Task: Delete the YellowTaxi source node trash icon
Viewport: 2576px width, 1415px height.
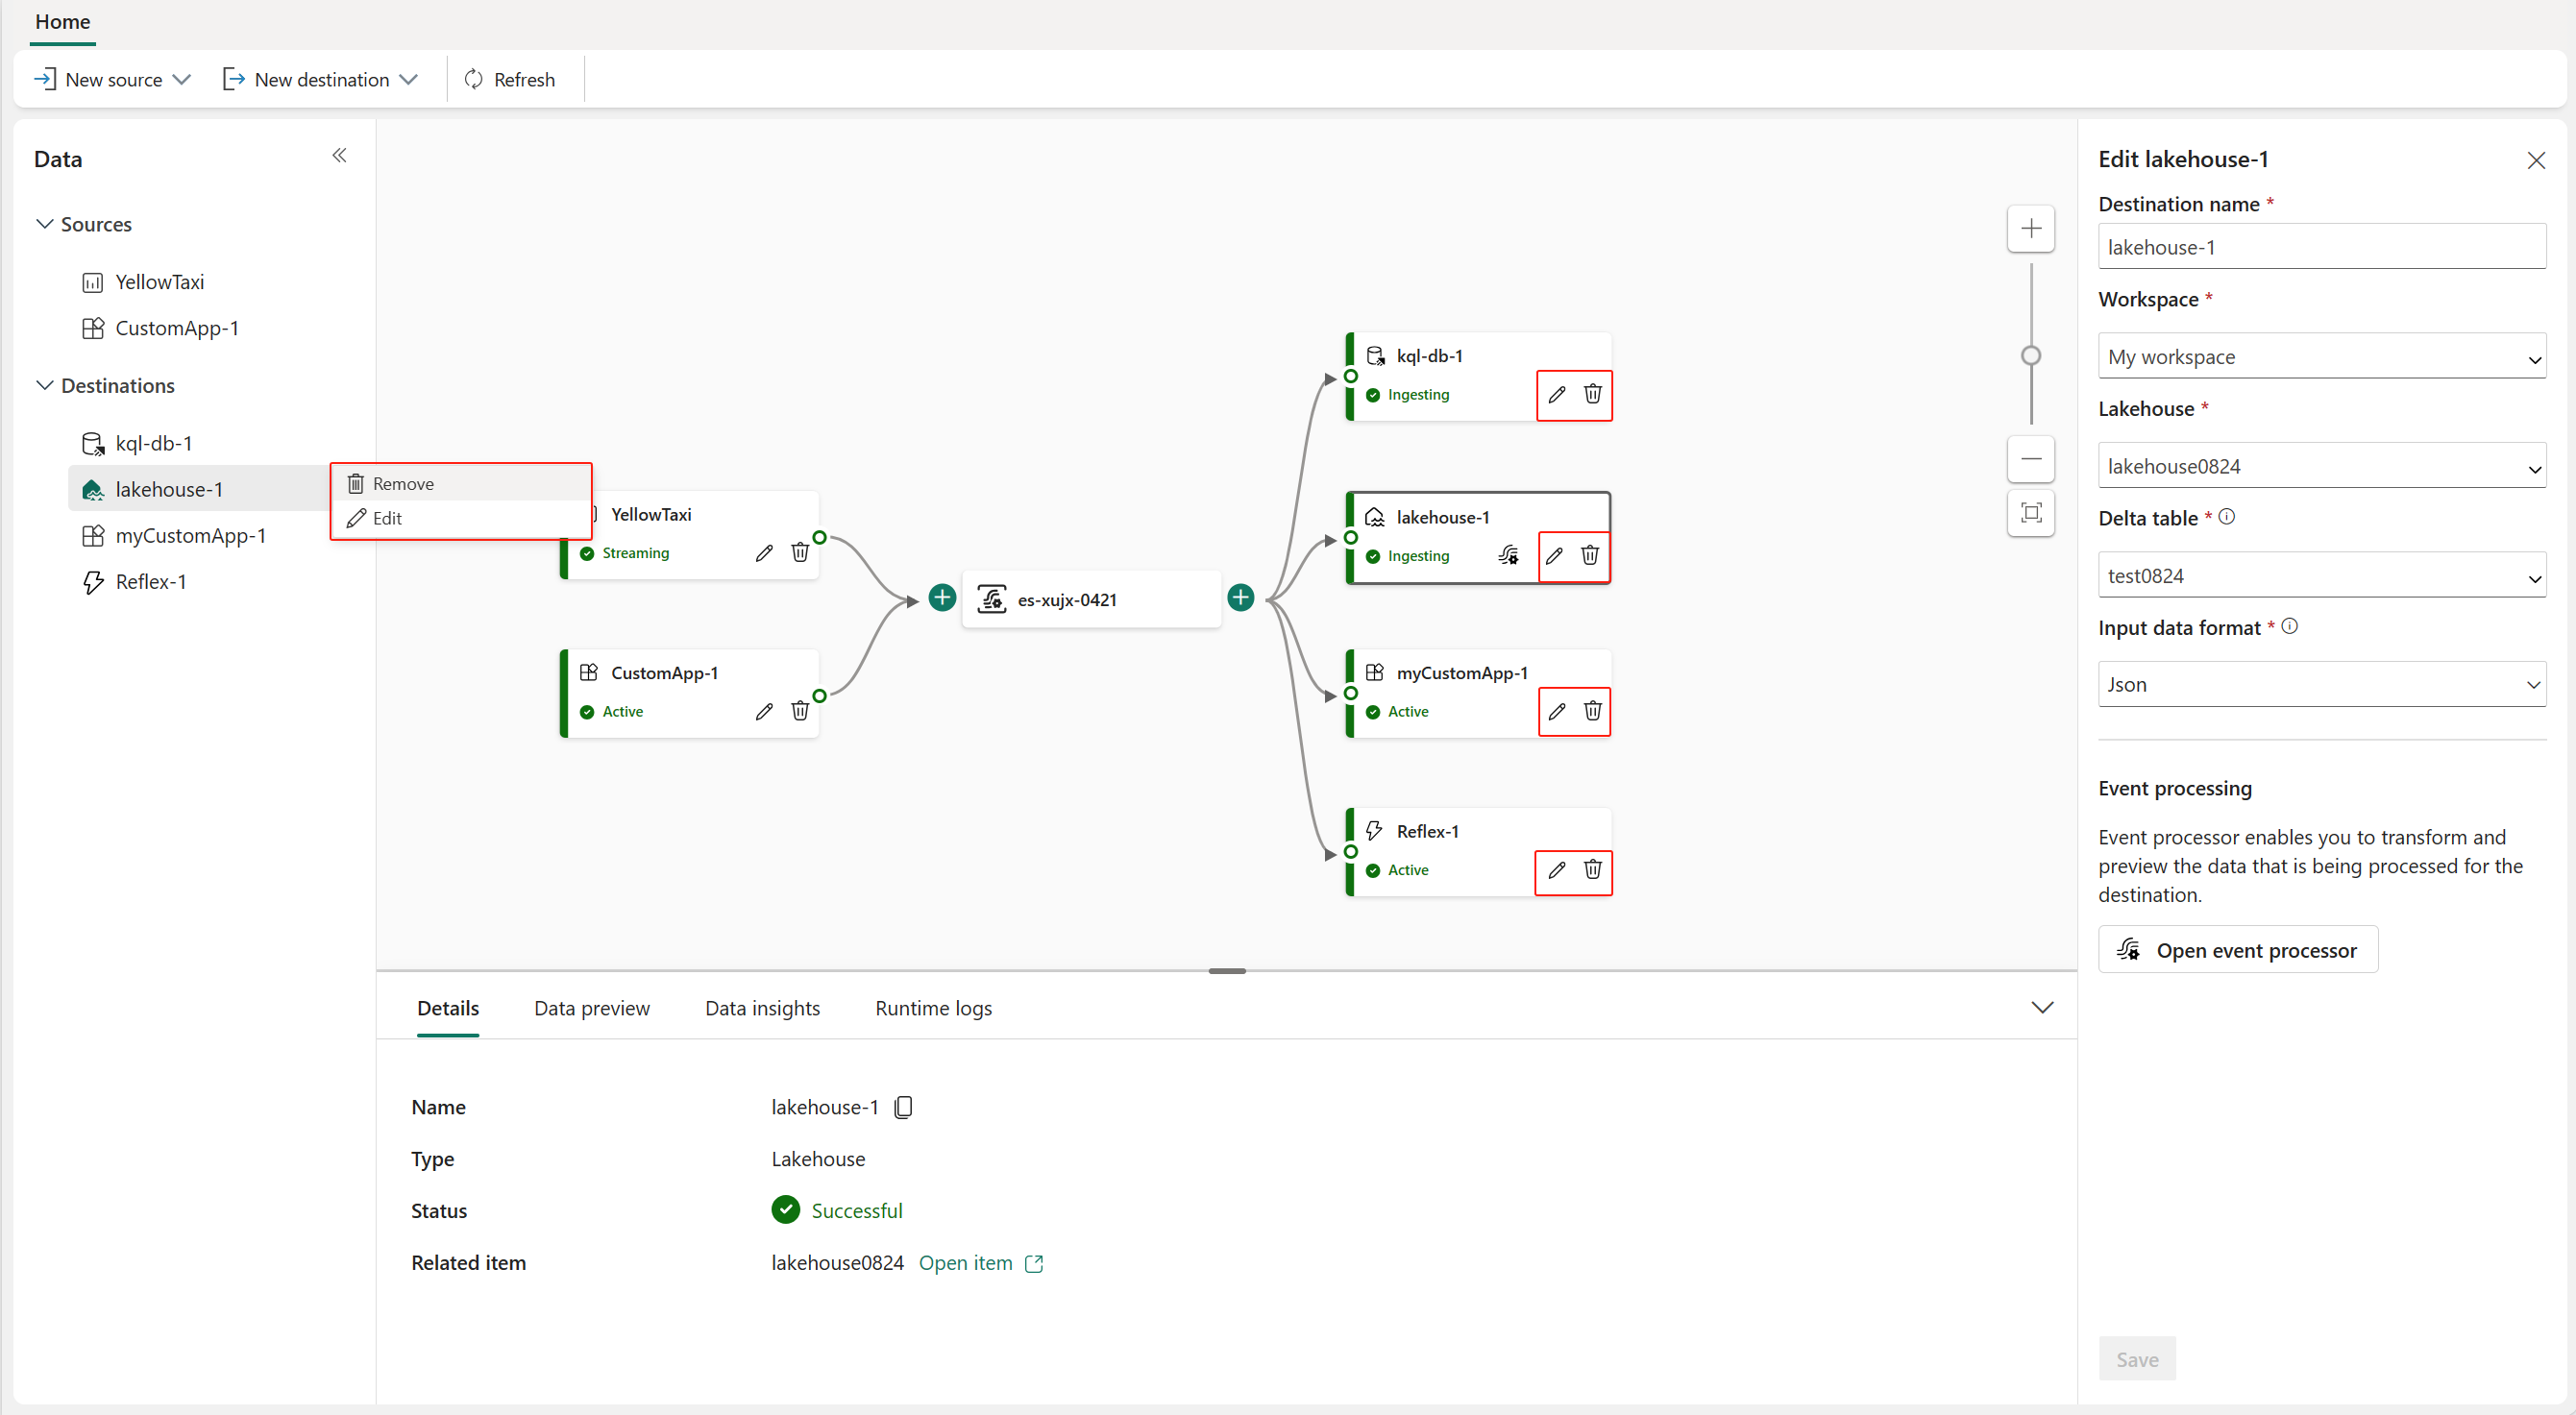Action: coord(800,553)
